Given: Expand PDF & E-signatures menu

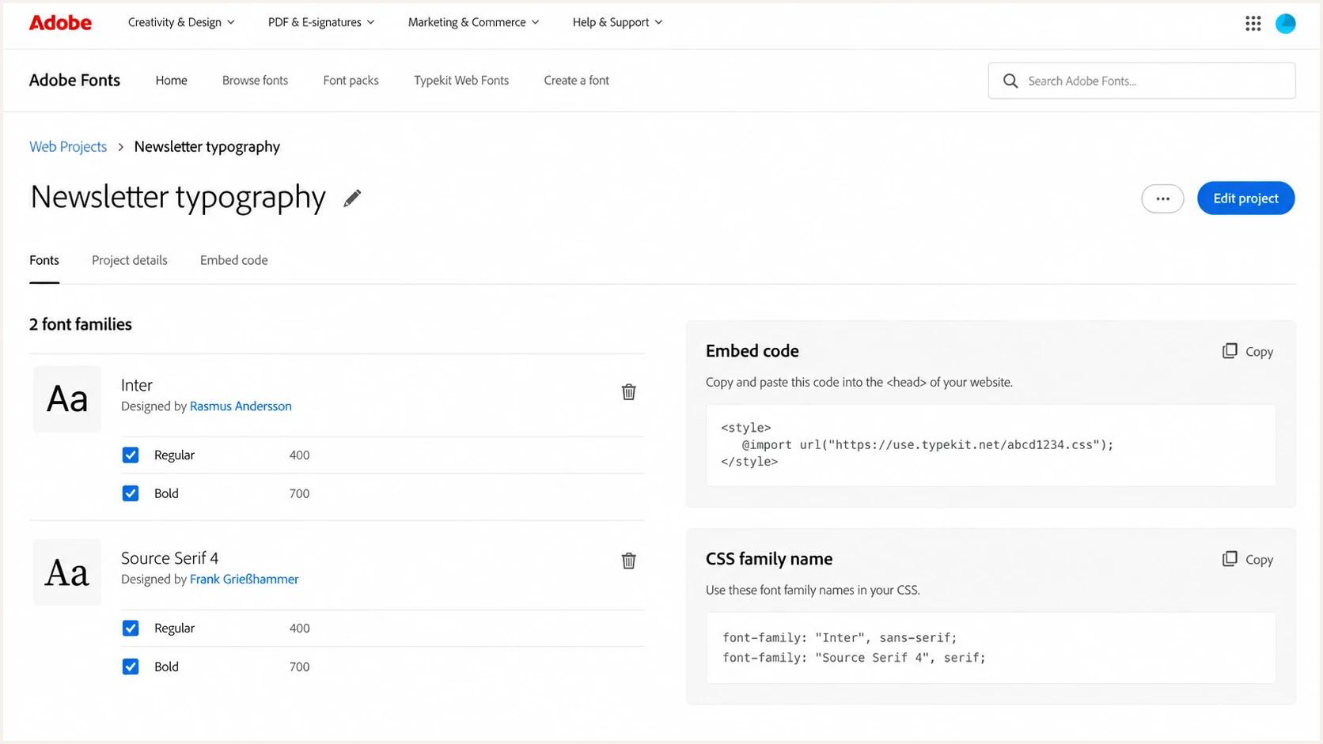Looking at the screenshot, I should [x=321, y=22].
